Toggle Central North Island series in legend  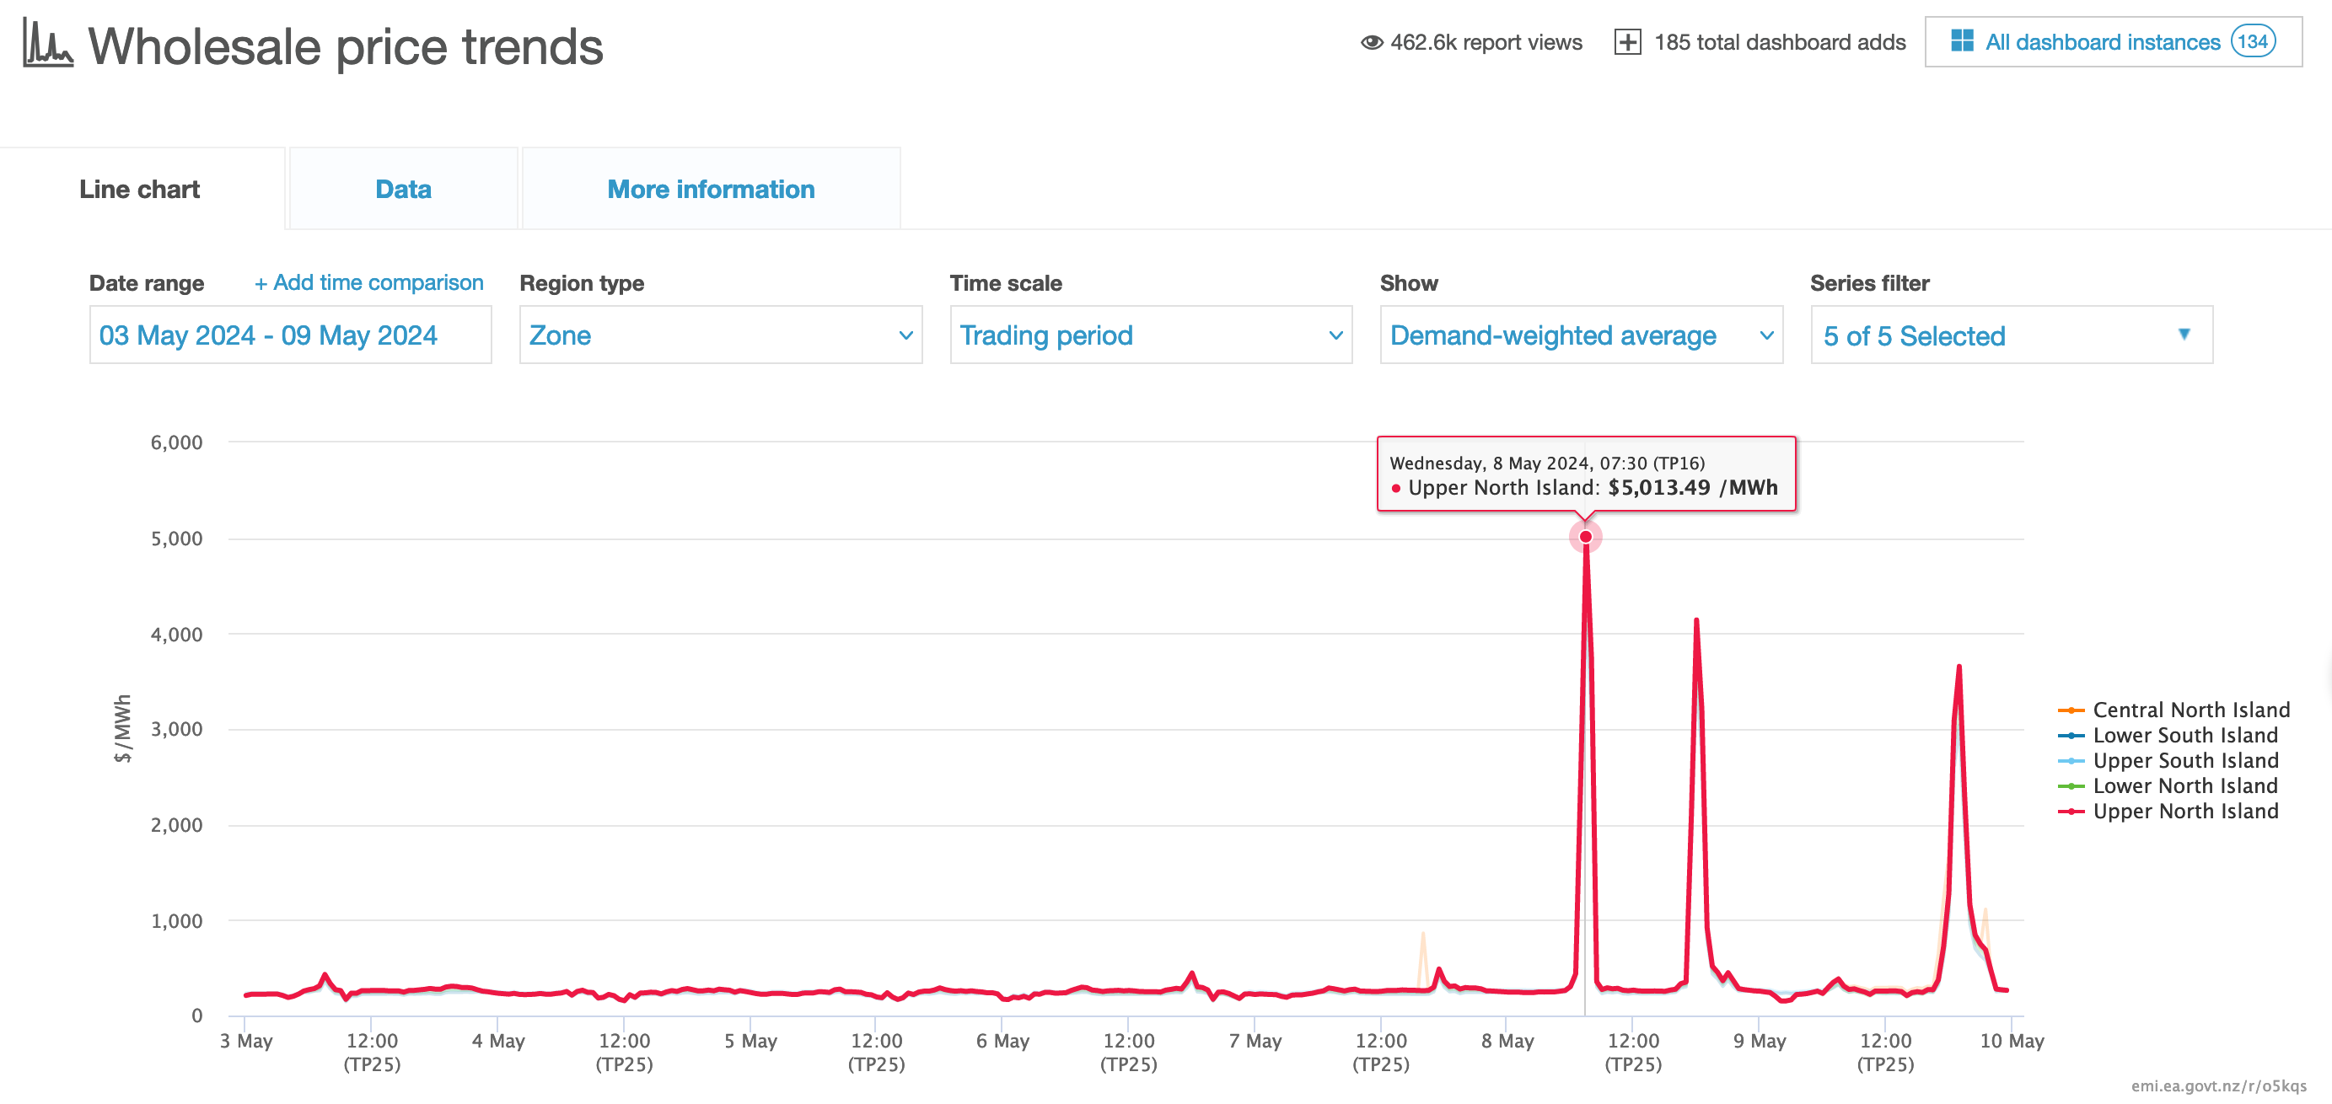pos(2190,710)
